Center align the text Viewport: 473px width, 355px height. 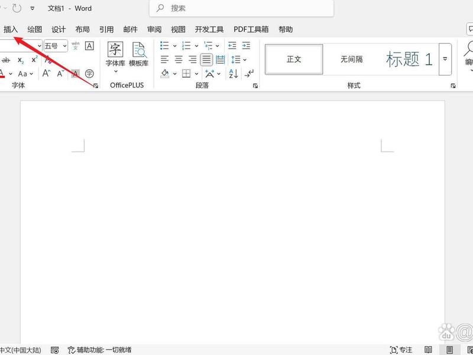(179, 60)
